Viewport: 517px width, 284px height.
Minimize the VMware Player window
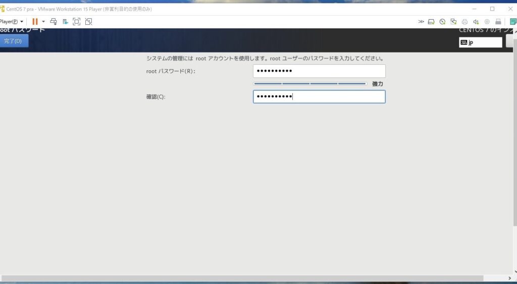point(474,9)
